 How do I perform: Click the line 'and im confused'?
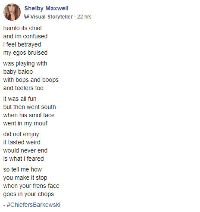tap(25, 36)
